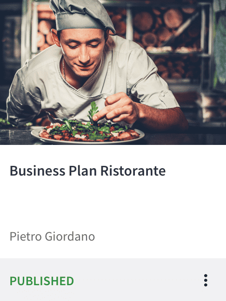Screen dimensions: 226x301
Task: Click the green PUBLISHED status label
Action: (x=42, y=281)
